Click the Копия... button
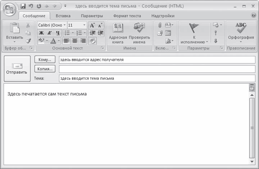The image size is (259, 169). (x=45, y=69)
